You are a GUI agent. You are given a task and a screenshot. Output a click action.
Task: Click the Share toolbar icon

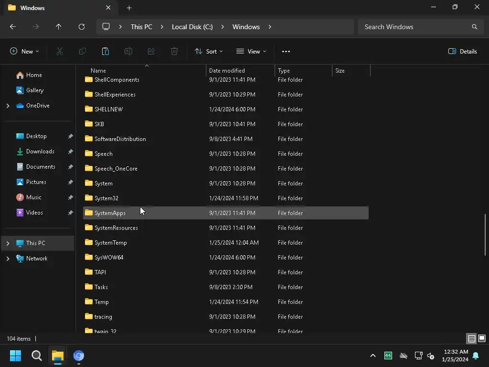pyautogui.click(x=151, y=52)
